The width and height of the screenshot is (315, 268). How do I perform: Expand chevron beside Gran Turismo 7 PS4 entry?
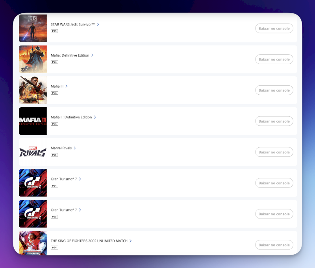[80, 179]
